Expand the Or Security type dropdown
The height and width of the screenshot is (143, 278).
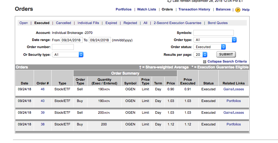point(68,55)
